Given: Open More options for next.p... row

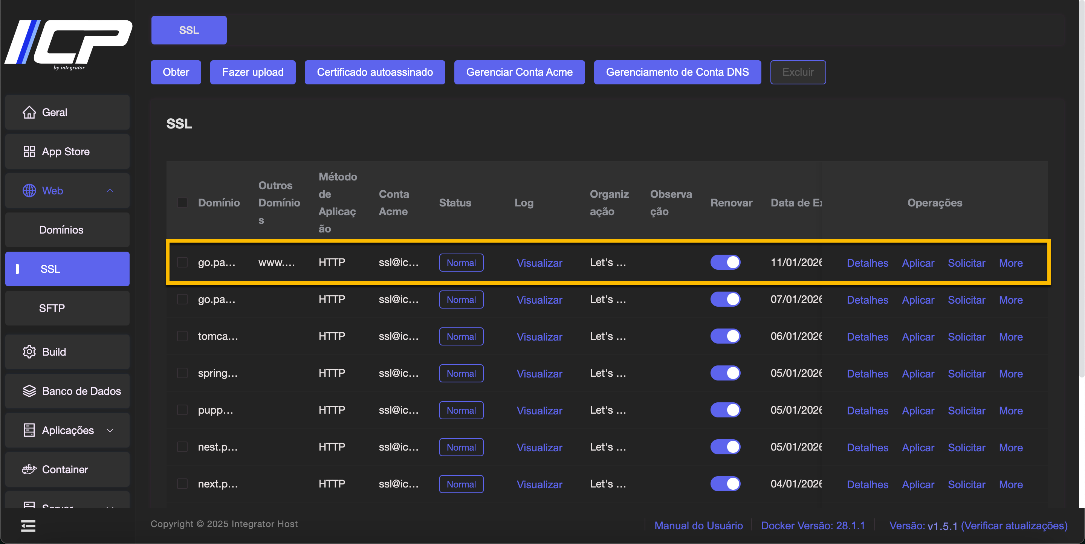Looking at the screenshot, I should click(x=1010, y=484).
